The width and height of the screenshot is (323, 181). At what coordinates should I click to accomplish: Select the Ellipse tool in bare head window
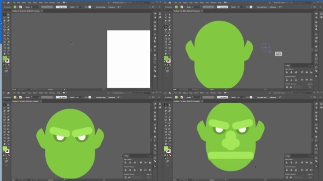pyautogui.click(x=166, y=26)
